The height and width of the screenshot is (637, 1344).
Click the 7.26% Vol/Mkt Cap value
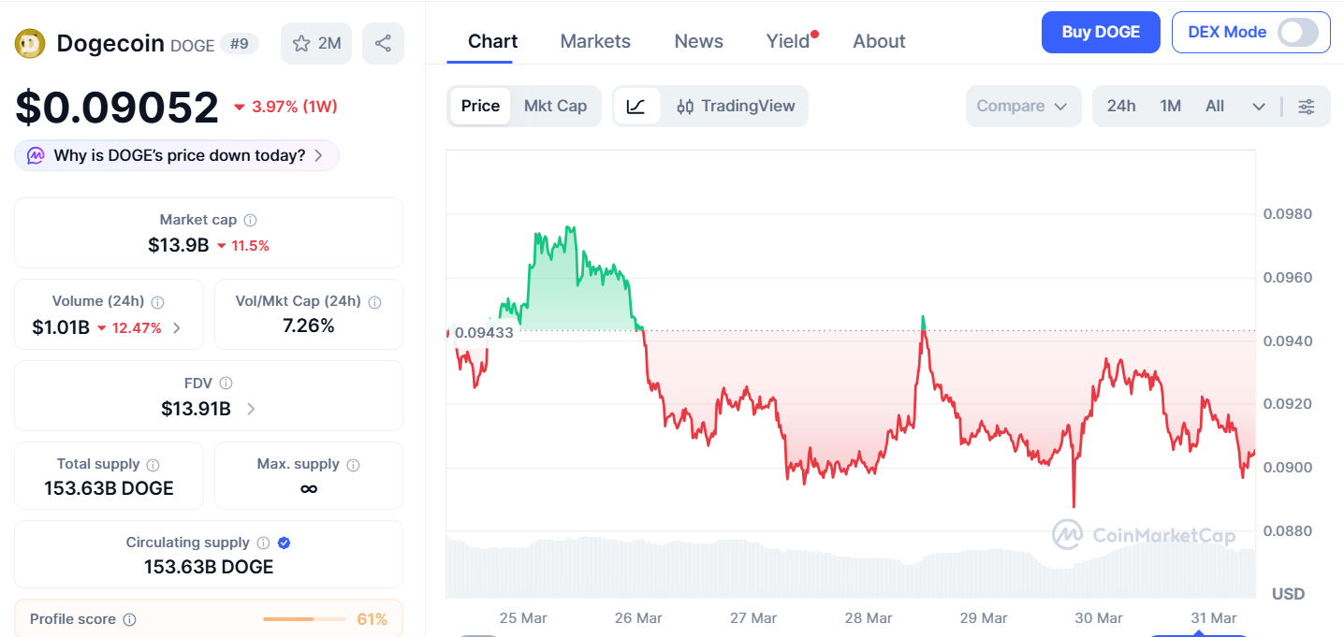pos(309,326)
